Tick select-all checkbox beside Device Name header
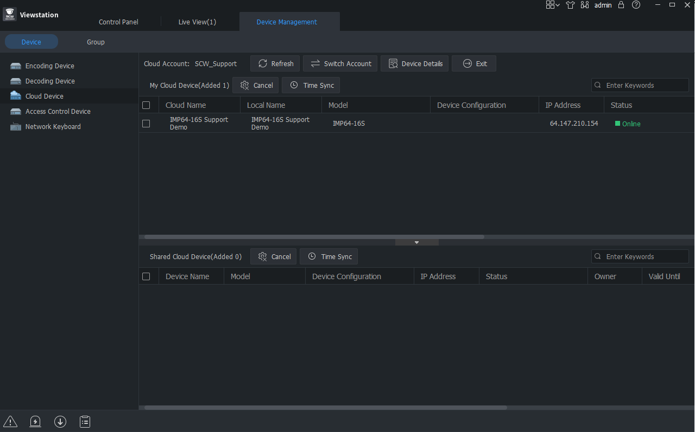 (x=146, y=276)
